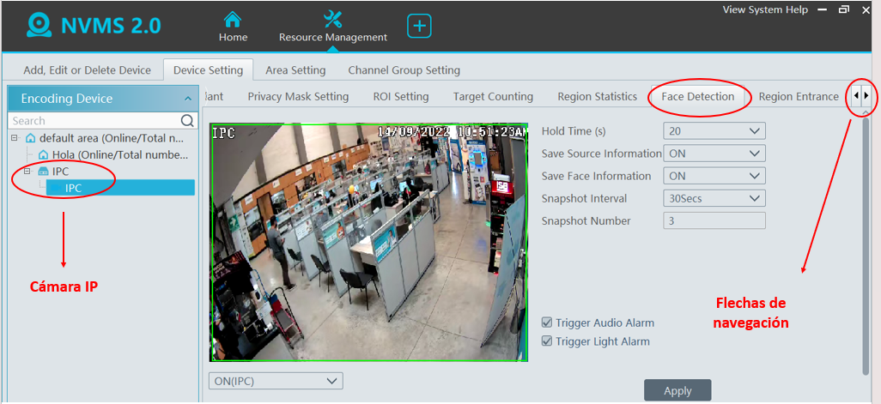Open the Hold Time dropdown

coord(714,131)
